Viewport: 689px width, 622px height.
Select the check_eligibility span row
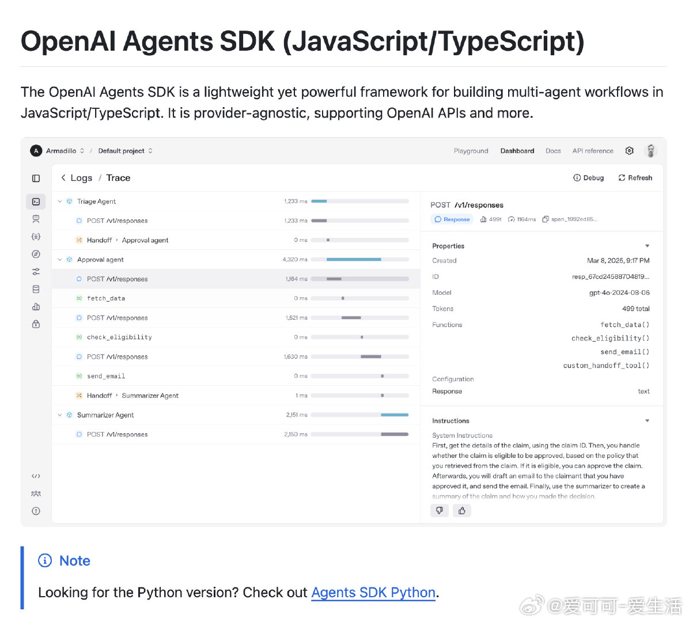(x=236, y=337)
